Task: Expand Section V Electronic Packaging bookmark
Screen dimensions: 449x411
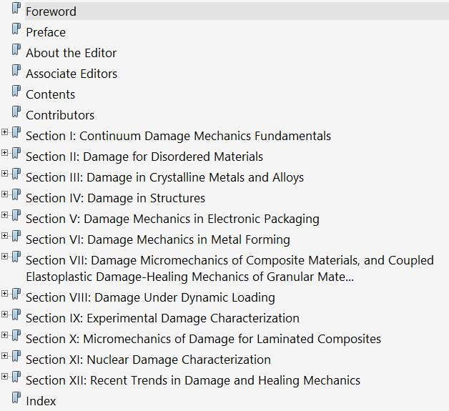Action: coord(5,215)
